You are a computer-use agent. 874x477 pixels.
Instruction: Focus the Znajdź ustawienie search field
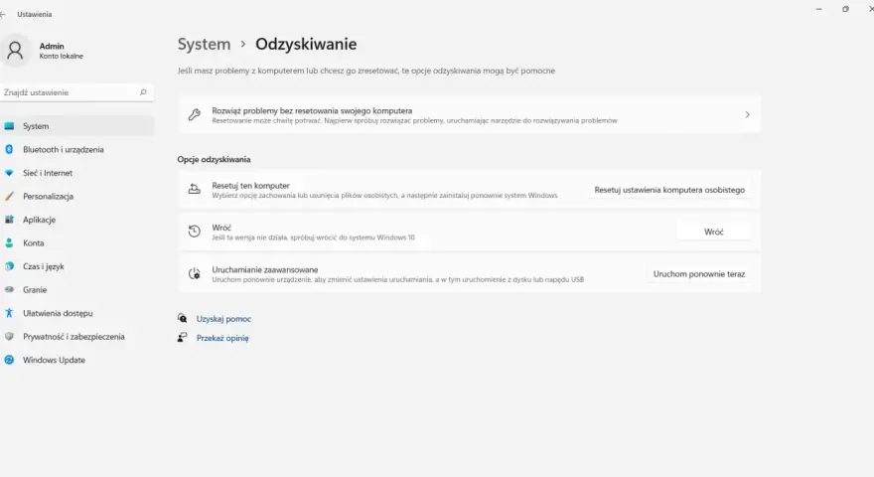pyautogui.click(x=76, y=92)
